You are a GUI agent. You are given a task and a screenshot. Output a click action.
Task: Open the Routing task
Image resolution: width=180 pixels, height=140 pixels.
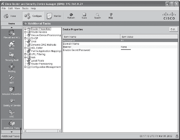(12, 68)
